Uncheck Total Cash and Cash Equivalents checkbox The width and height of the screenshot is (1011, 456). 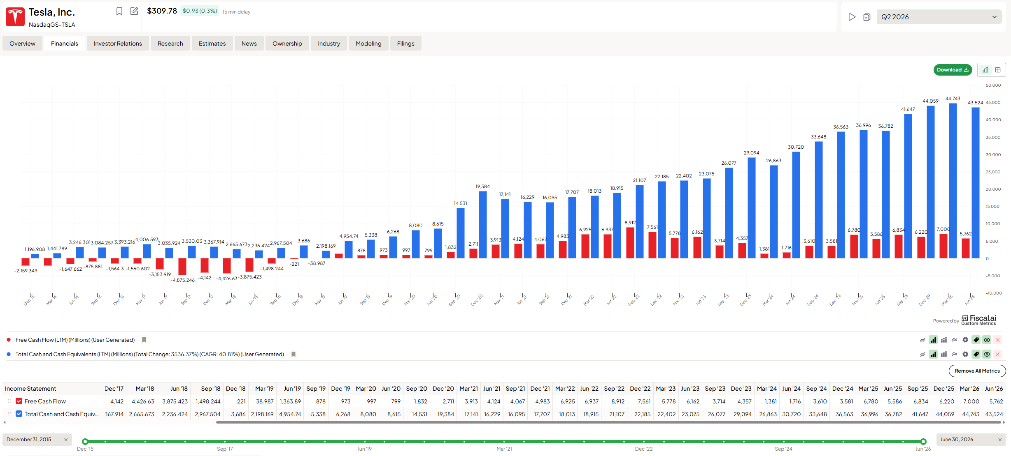click(19, 414)
